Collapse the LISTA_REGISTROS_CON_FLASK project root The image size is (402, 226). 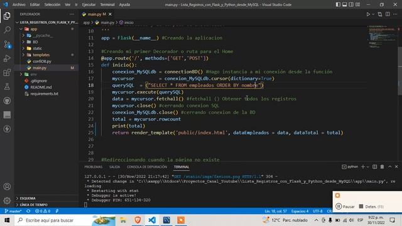(x=46, y=23)
